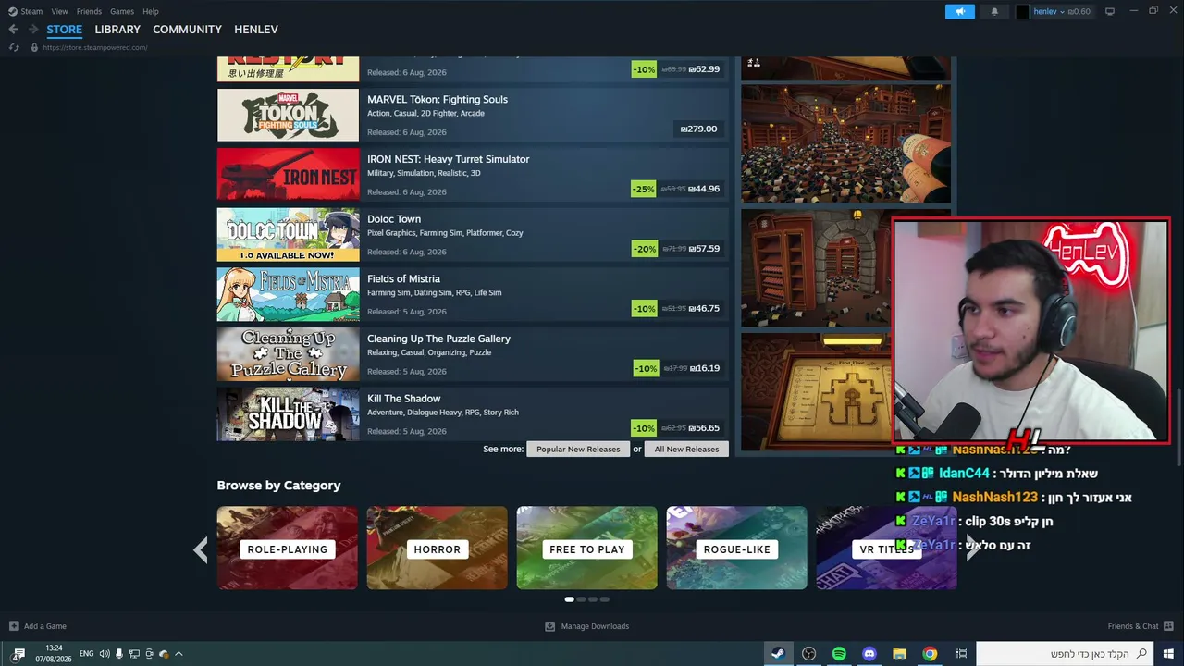
Task: Switch to the LIBRARY tab
Action: pos(117,30)
